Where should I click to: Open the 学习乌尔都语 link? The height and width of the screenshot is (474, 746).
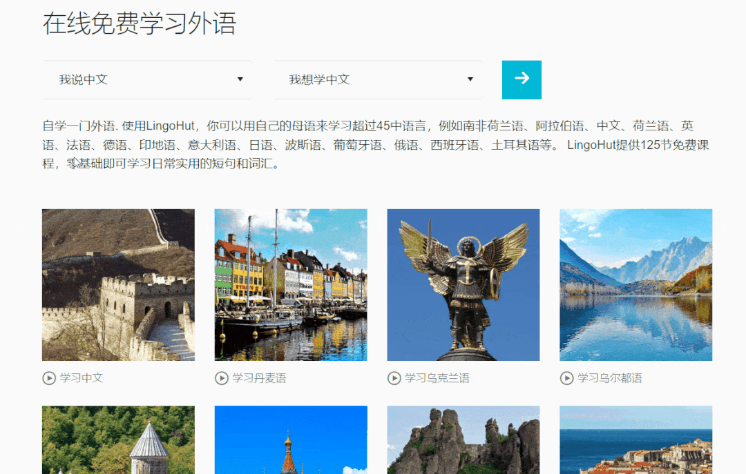[x=610, y=378]
